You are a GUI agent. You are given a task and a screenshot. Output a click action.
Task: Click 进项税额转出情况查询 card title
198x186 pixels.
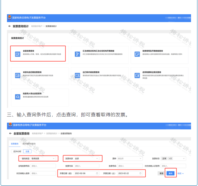152,72
